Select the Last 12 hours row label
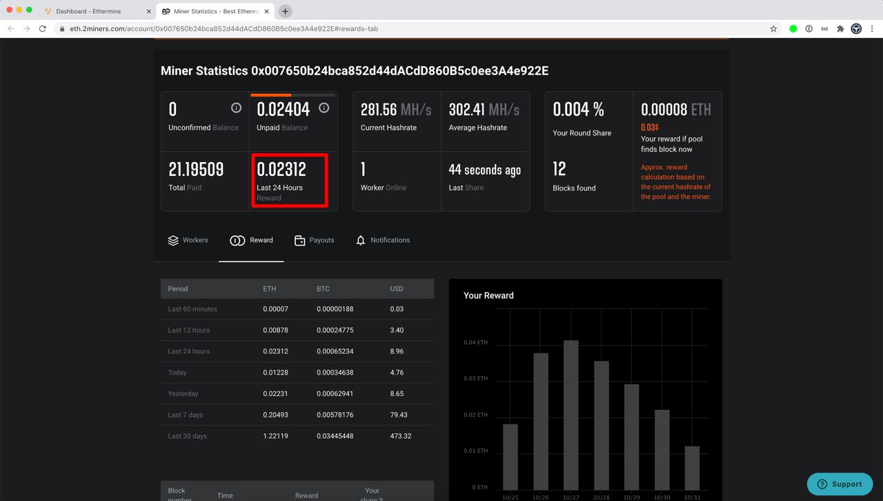 tap(188, 330)
